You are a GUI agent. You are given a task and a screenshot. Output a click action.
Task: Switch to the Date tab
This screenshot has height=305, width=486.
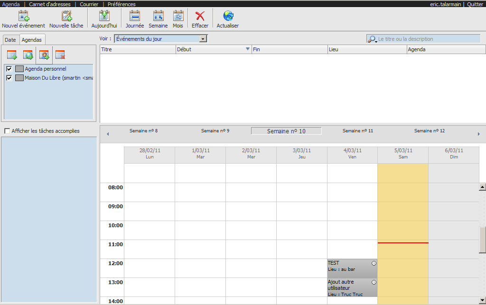tap(10, 40)
